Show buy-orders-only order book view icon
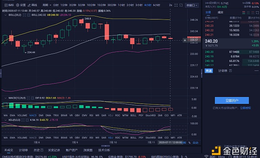 (x=248, y=13)
